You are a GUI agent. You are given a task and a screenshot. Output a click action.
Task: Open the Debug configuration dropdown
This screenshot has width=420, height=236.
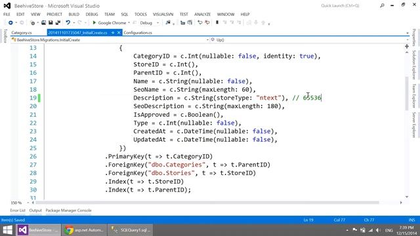click(x=157, y=23)
